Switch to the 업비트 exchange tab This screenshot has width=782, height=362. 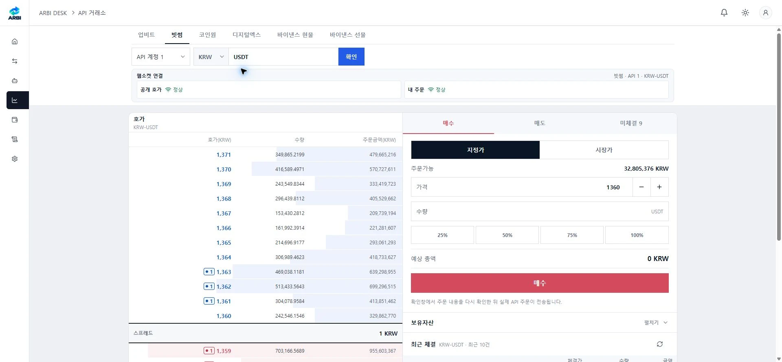(146, 35)
